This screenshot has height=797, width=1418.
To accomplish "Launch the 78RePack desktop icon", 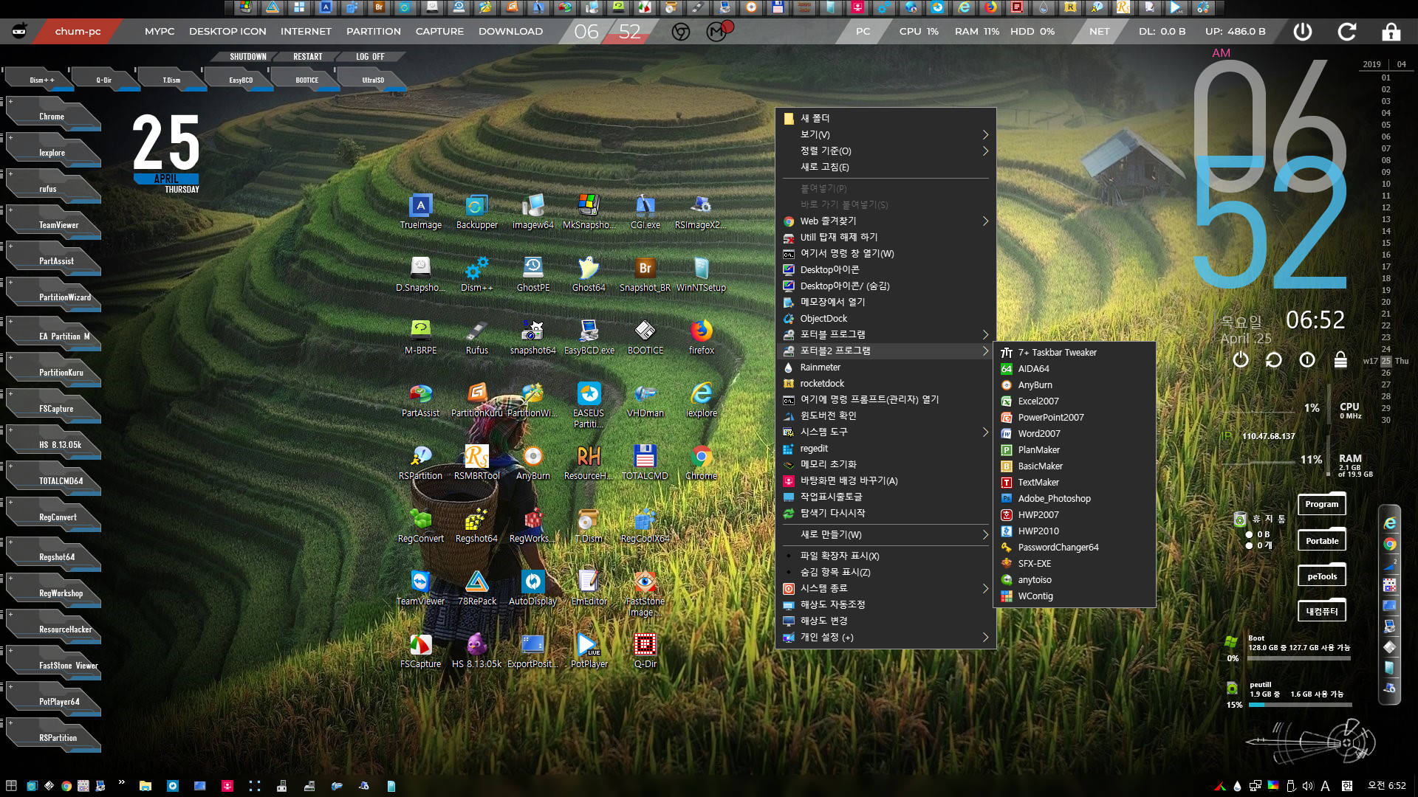I will [x=476, y=587].
